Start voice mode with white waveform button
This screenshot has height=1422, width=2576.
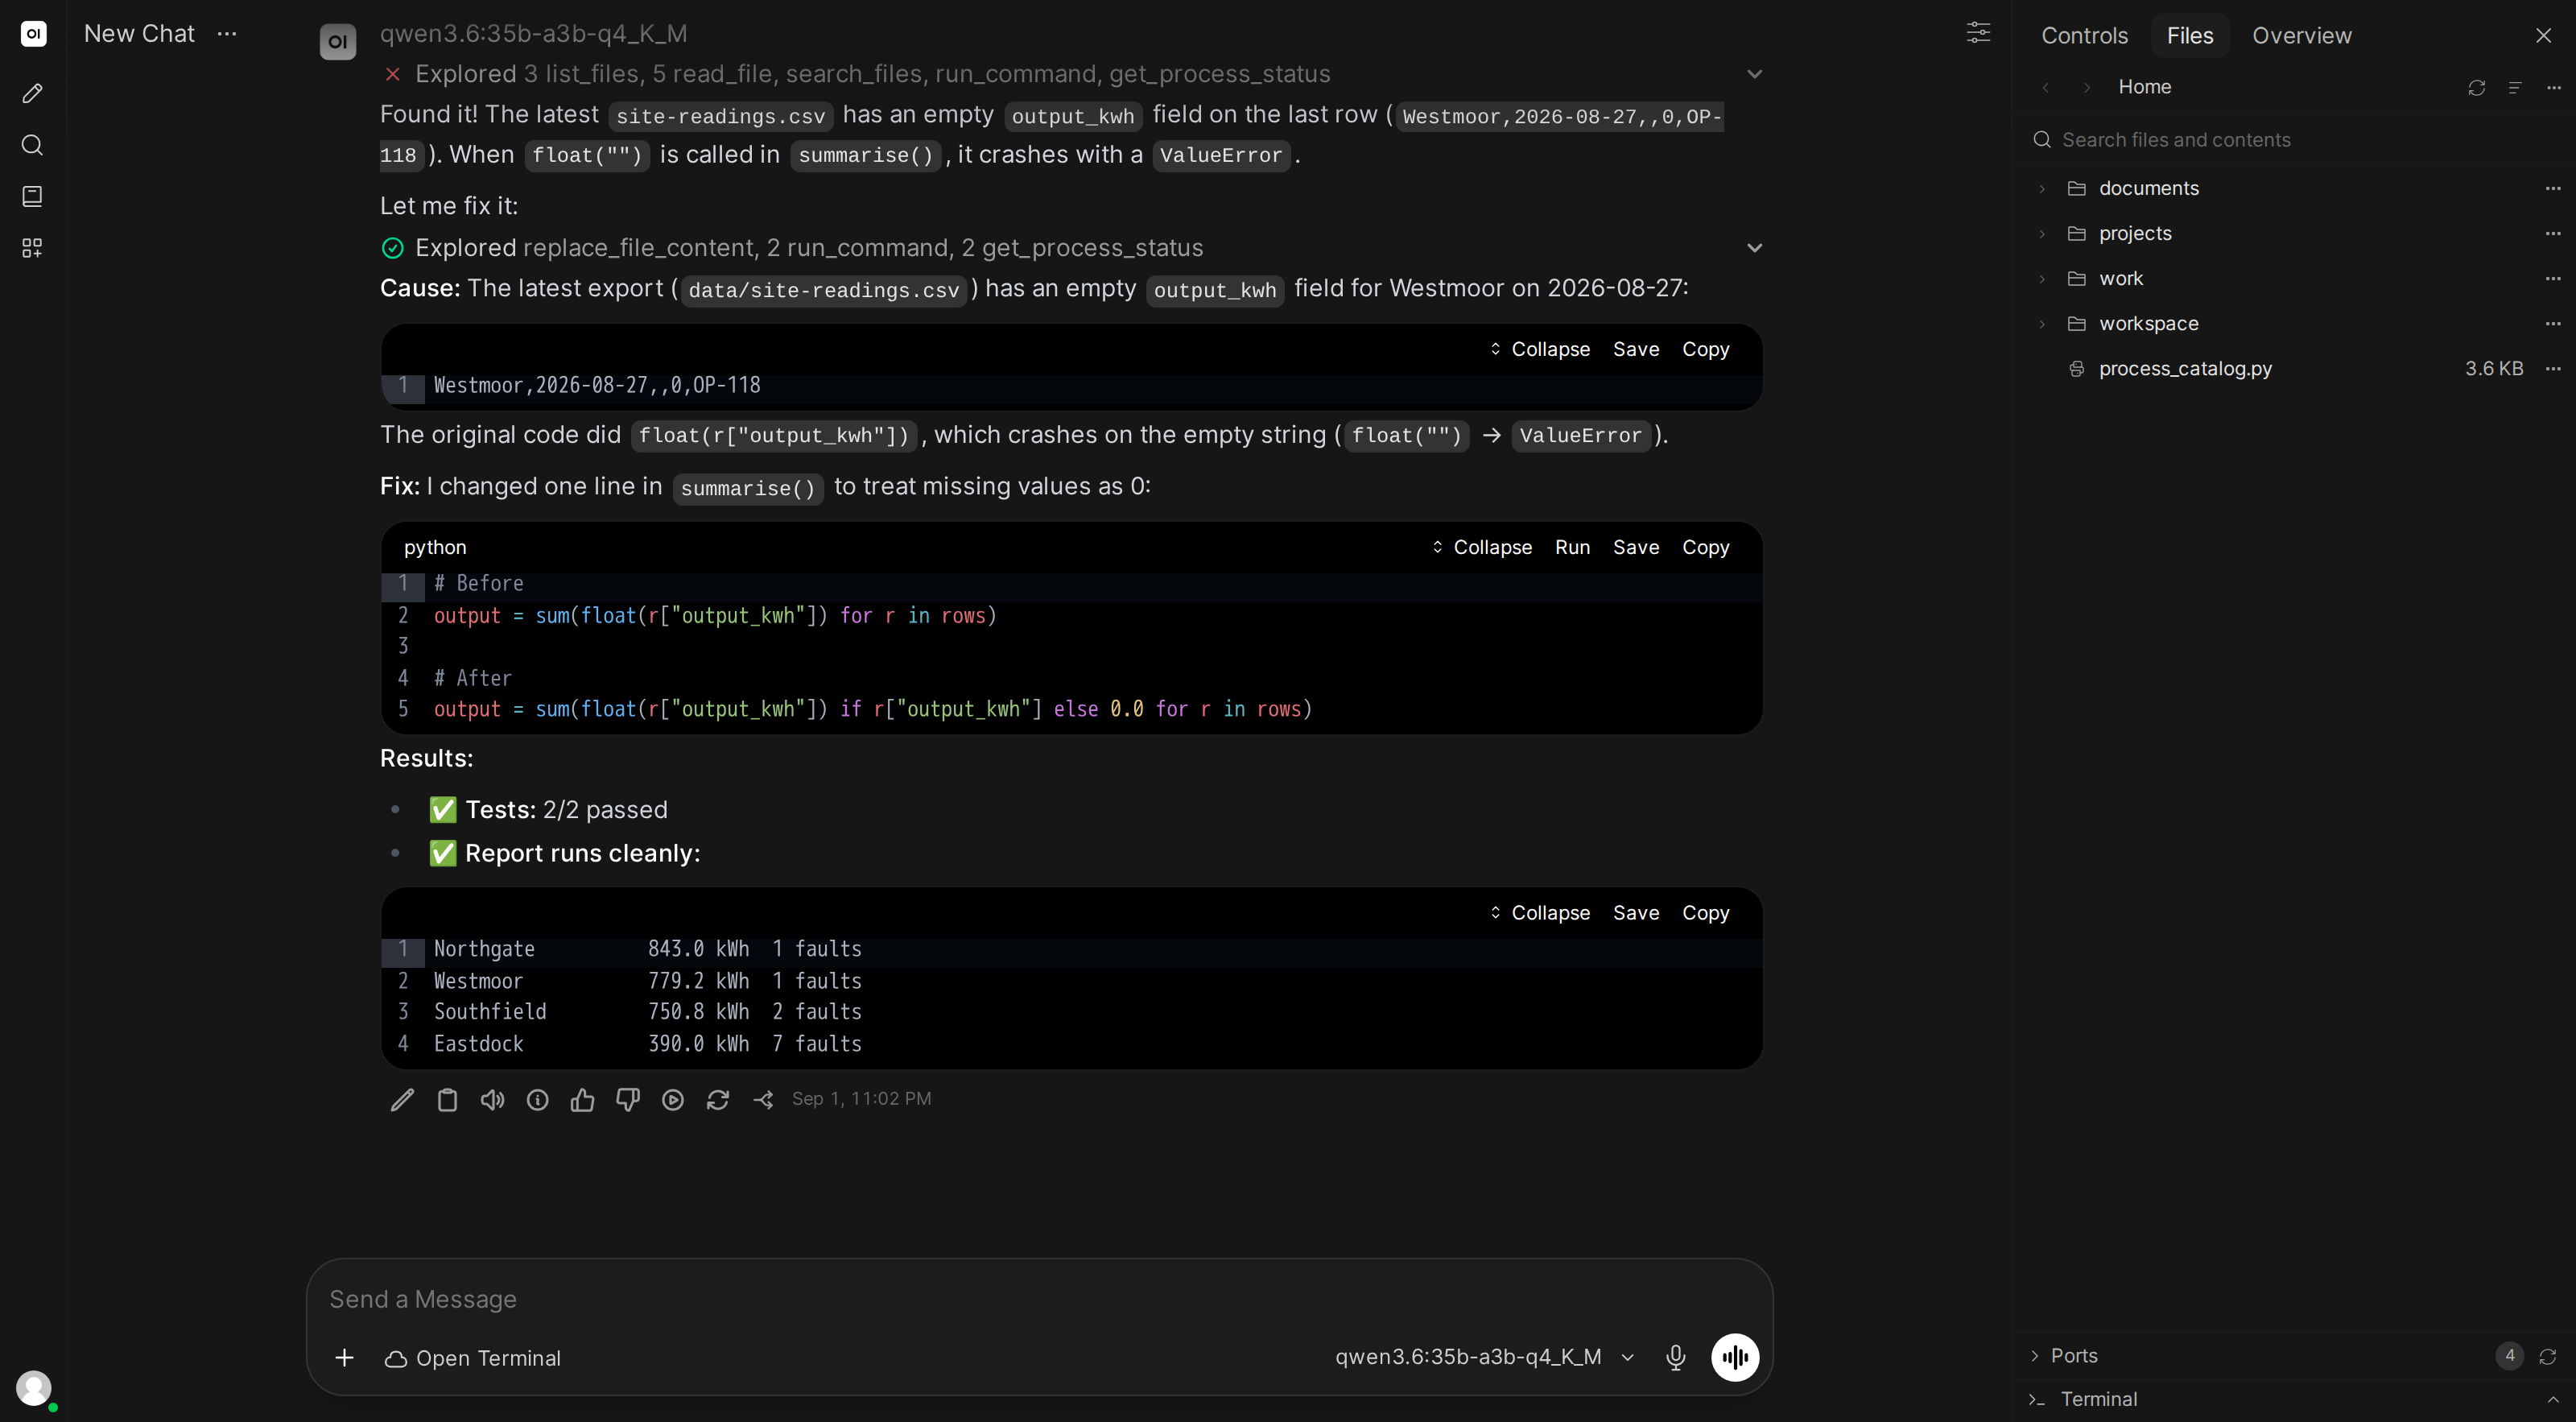click(x=1735, y=1357)
